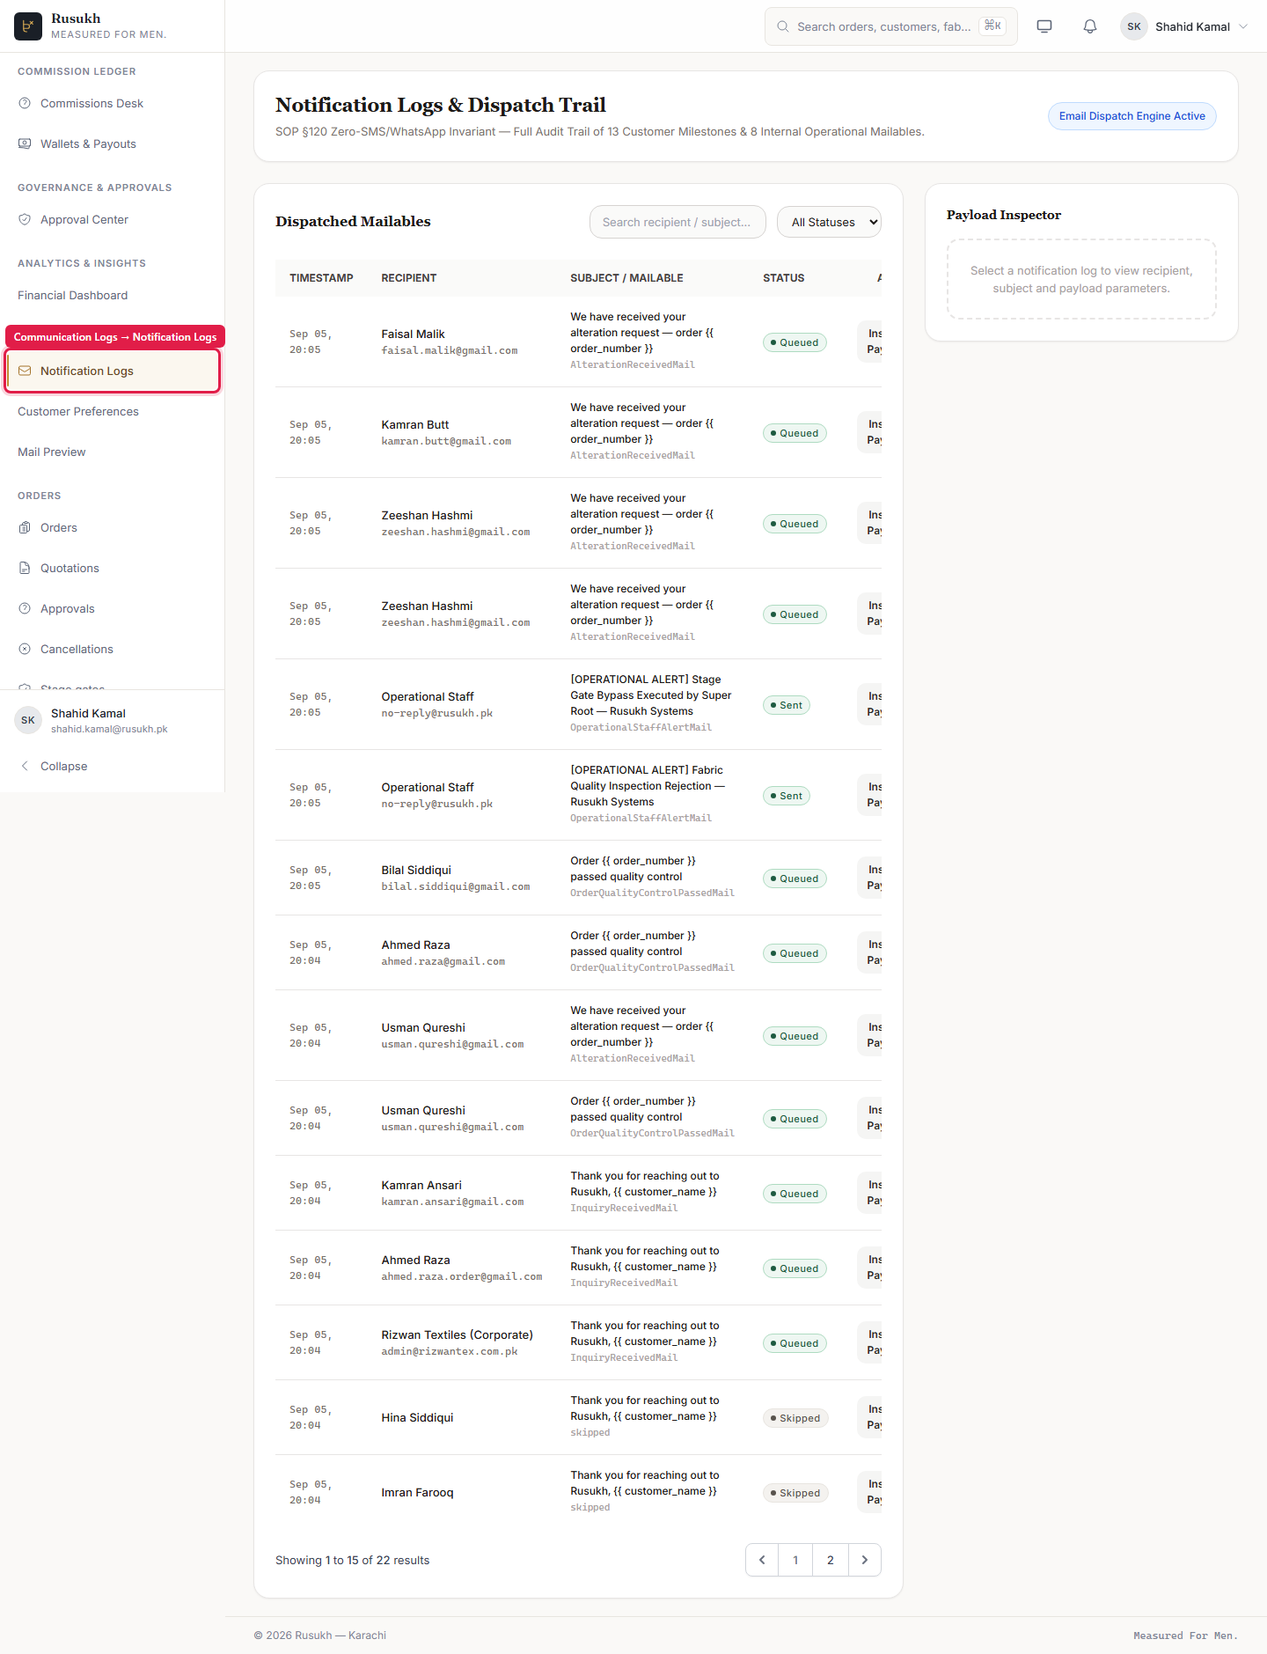This screenshot has height=1654, width=1267.
Task: Select Customer Preferences menu item
Action: (78, 412)
